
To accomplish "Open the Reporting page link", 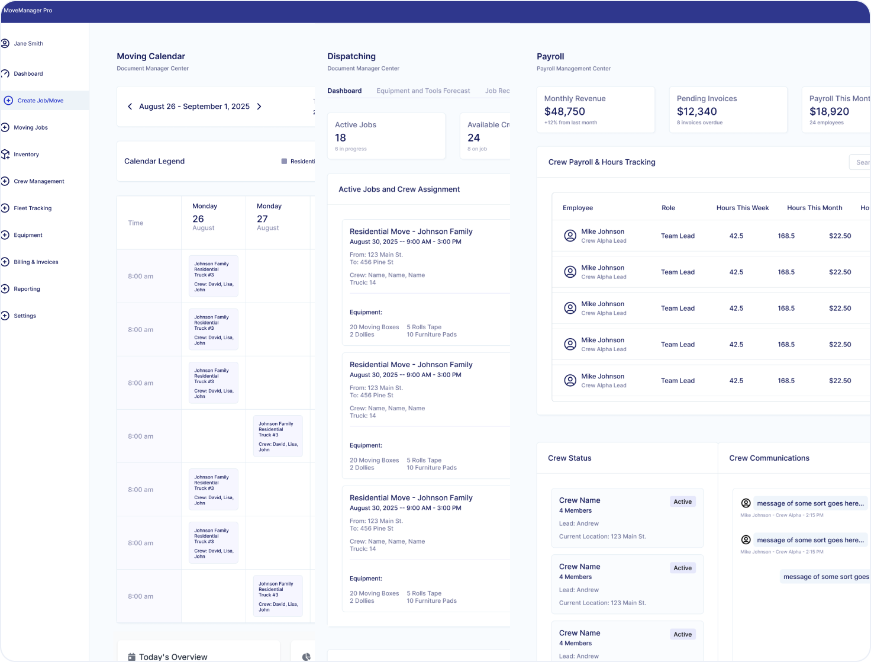I will tap(27, 289).
